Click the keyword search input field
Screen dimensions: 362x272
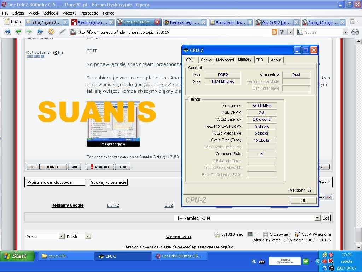point(56,182)
